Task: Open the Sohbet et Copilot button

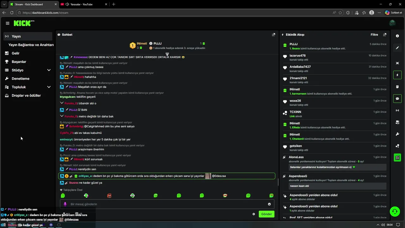Action: [394, 13]
